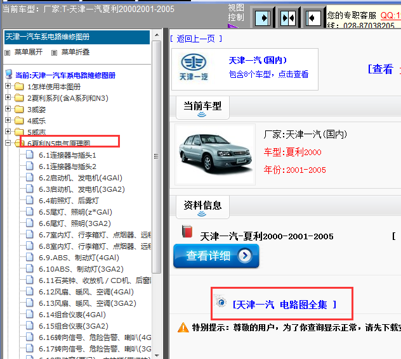Click the Xiali 2000 car thumbnail
401x359 pixels.
coord(215,154)
